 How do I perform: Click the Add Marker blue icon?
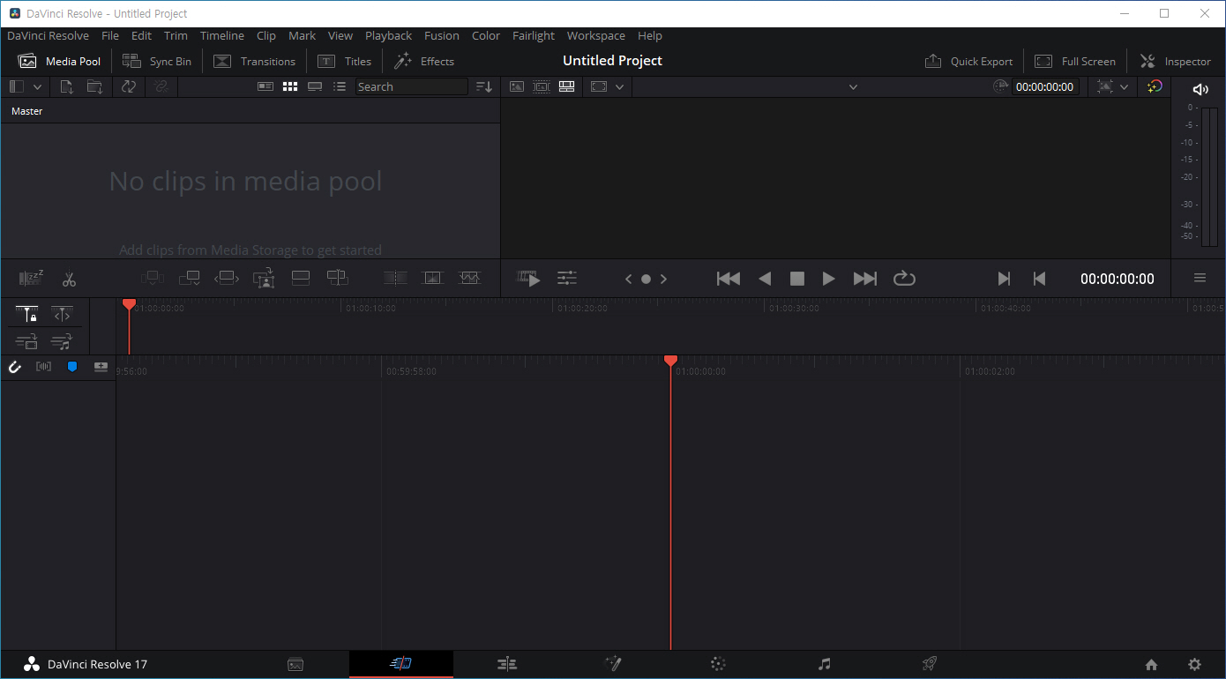click(x=72, y=367)
